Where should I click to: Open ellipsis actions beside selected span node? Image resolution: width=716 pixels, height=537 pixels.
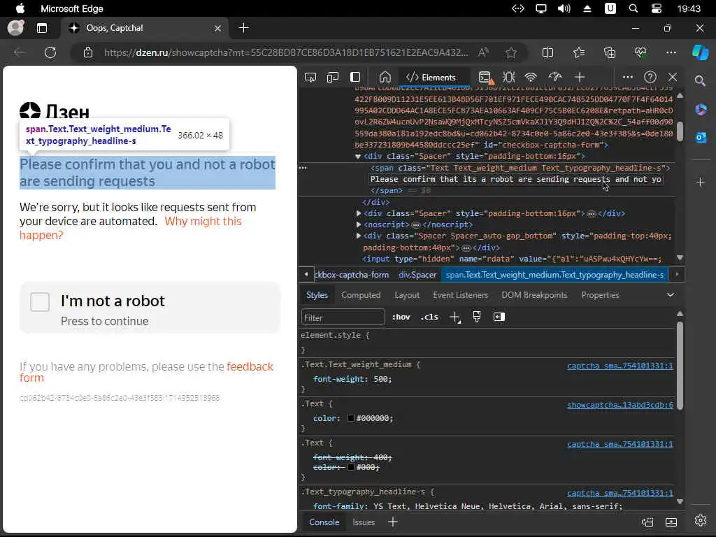(x=303, y=168)
